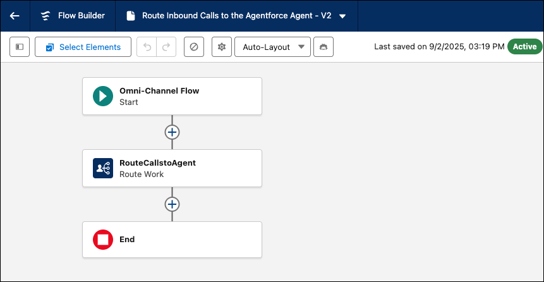Open flow settings gear icon
Screen dimensions: 544x282
point(222,47)
